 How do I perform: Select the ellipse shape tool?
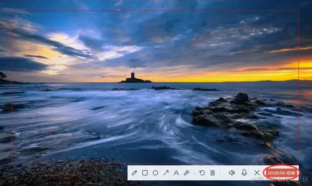point(156,173)
